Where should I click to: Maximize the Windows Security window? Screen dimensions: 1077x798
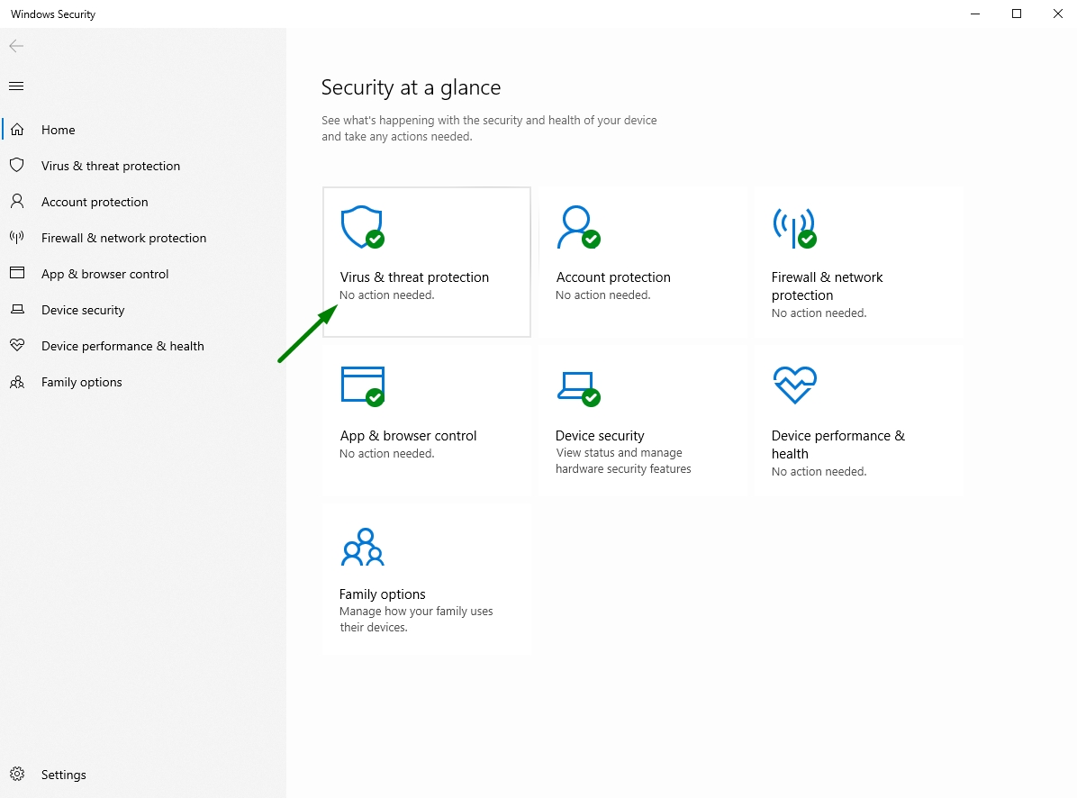(x=1017, y=14)
